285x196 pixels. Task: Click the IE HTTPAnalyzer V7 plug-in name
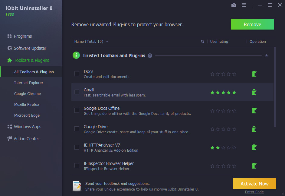click(x=102, y=145)
